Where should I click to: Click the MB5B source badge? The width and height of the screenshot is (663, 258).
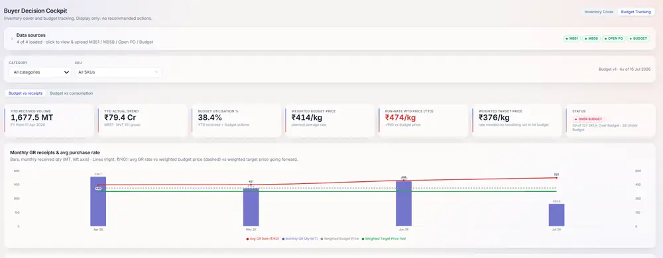[591, 38]
